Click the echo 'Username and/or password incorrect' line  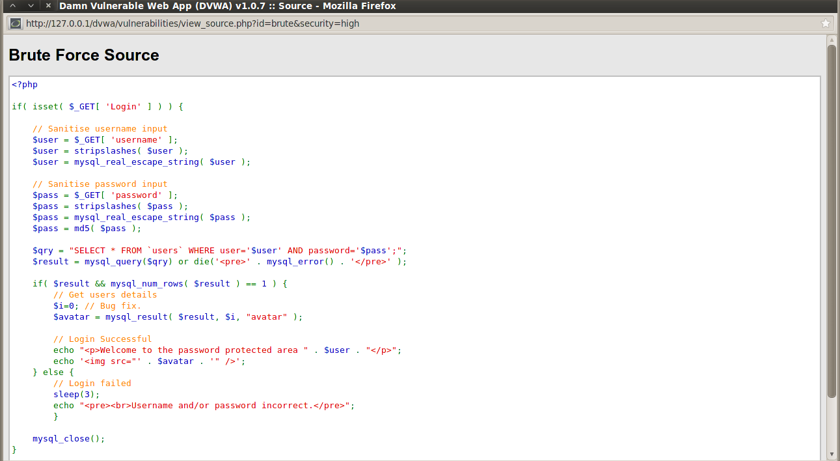pyautogui.click(x=204, y=405)
